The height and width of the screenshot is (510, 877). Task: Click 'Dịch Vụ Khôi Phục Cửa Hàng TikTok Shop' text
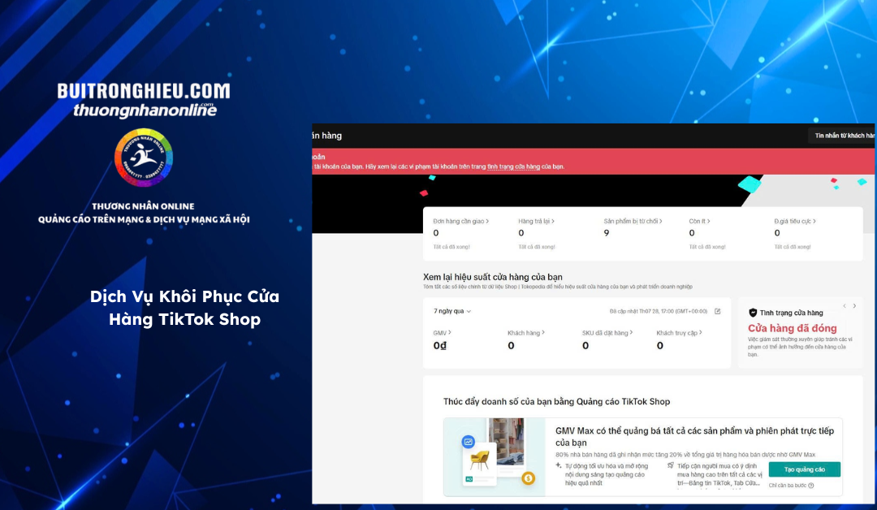(x=184, y=308)
